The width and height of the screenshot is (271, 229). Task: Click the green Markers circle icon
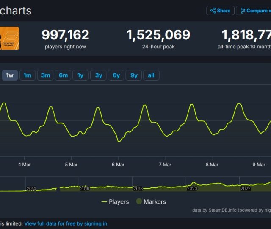(x=138, y=202)
